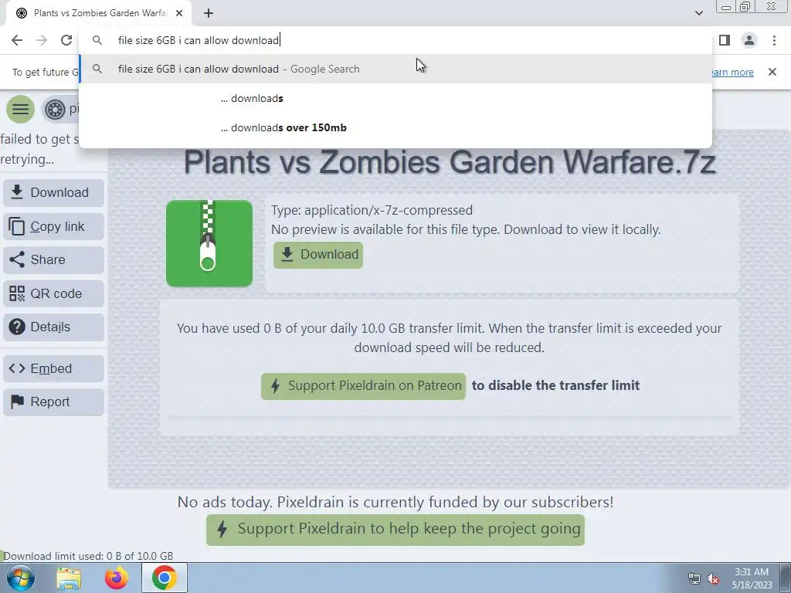Screen dimensions: 791x593
Task: Expand the tab search chevron
Action: (x=698, y=13)
